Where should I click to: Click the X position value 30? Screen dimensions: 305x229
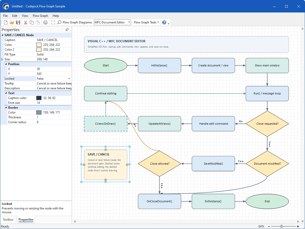pyautogui.click(x=54, y=69)
